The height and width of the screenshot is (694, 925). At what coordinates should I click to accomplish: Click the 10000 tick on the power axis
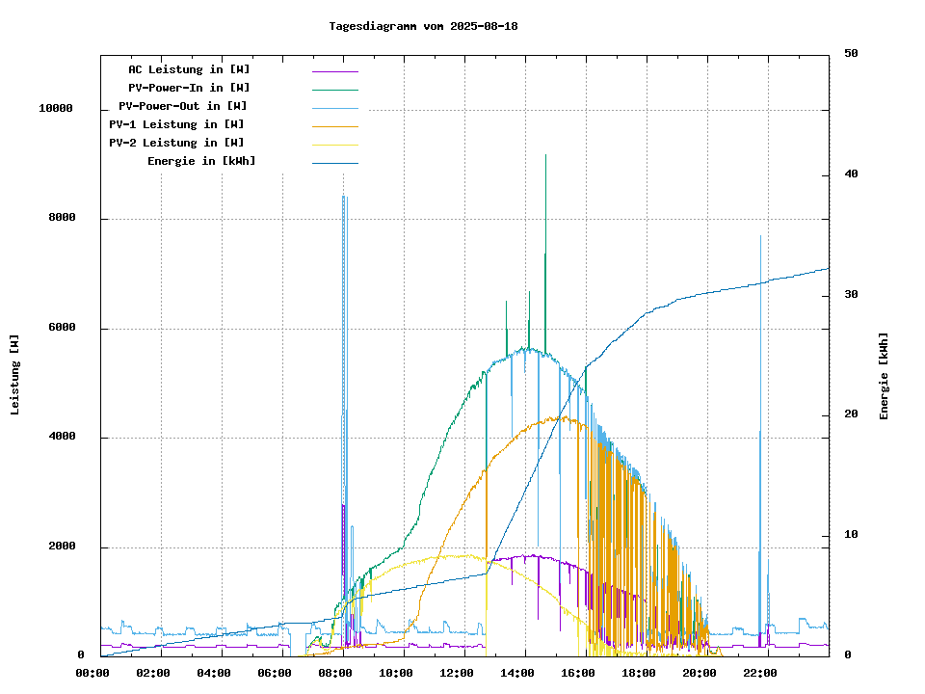(x=56, y=109)
